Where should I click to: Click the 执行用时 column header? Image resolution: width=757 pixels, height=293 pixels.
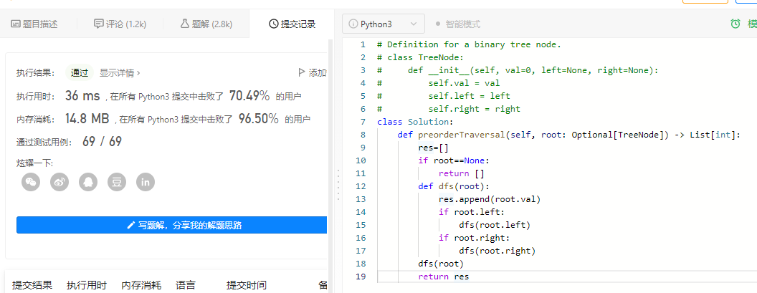tap(87, 285)
